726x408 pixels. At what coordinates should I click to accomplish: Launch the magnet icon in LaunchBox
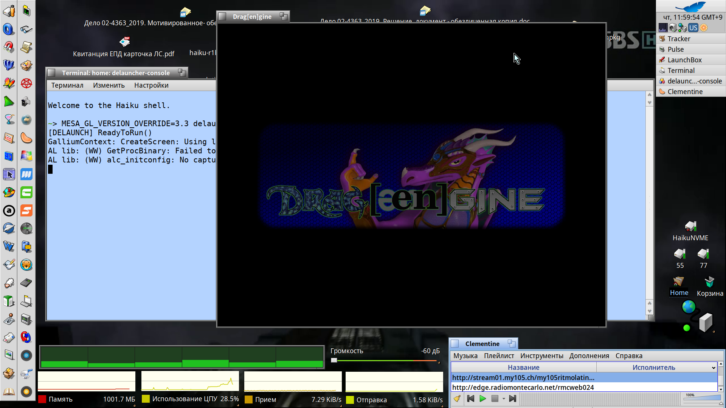click(9, 47)
